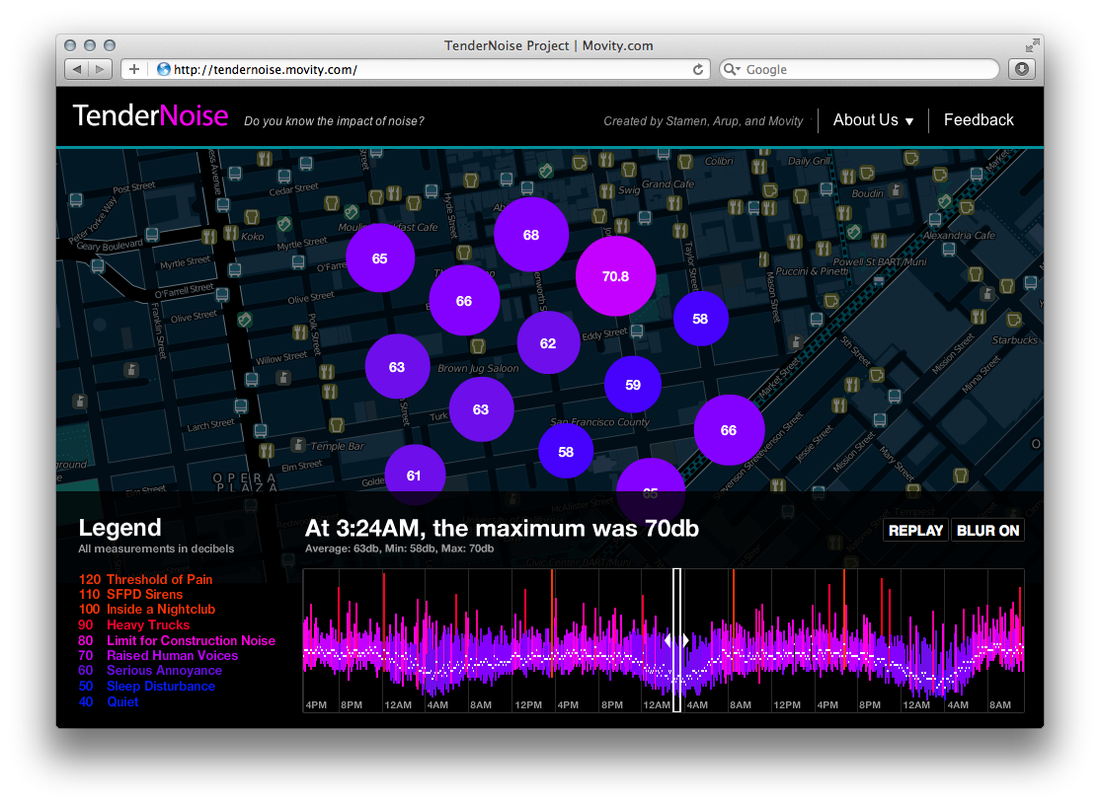Click inside the Google search field
The width and height of the screenshot is (1100, 806).
click(864, 69)
